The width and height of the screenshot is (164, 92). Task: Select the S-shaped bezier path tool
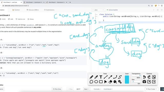(120, 77)
